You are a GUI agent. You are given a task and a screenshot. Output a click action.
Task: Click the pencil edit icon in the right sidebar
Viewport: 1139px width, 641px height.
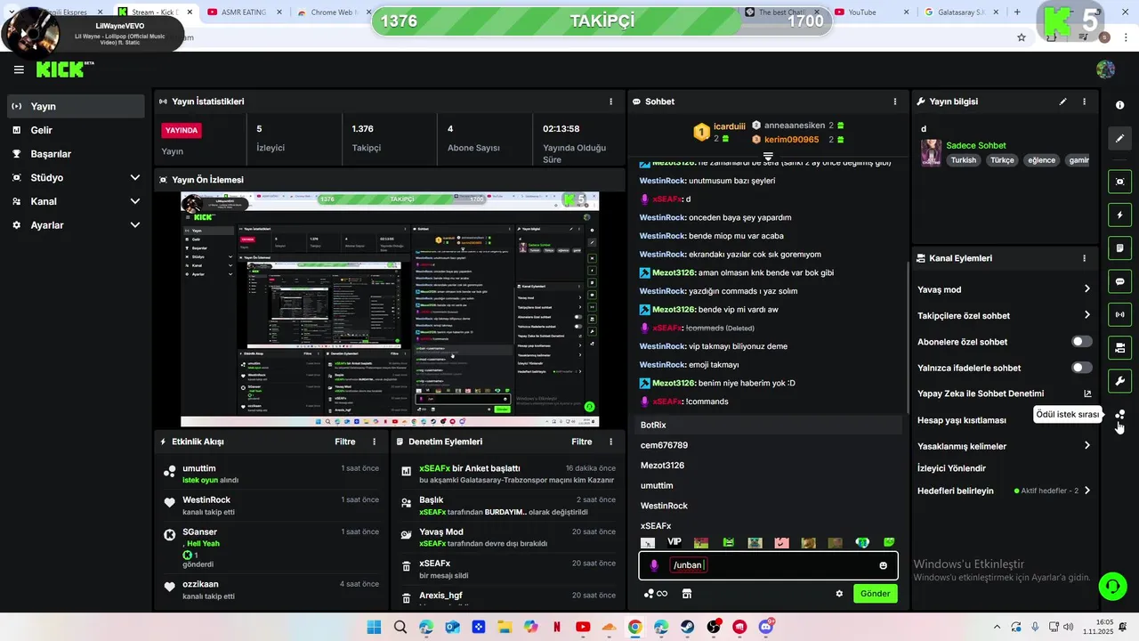pyautogui.click(x=1119, y=138)
